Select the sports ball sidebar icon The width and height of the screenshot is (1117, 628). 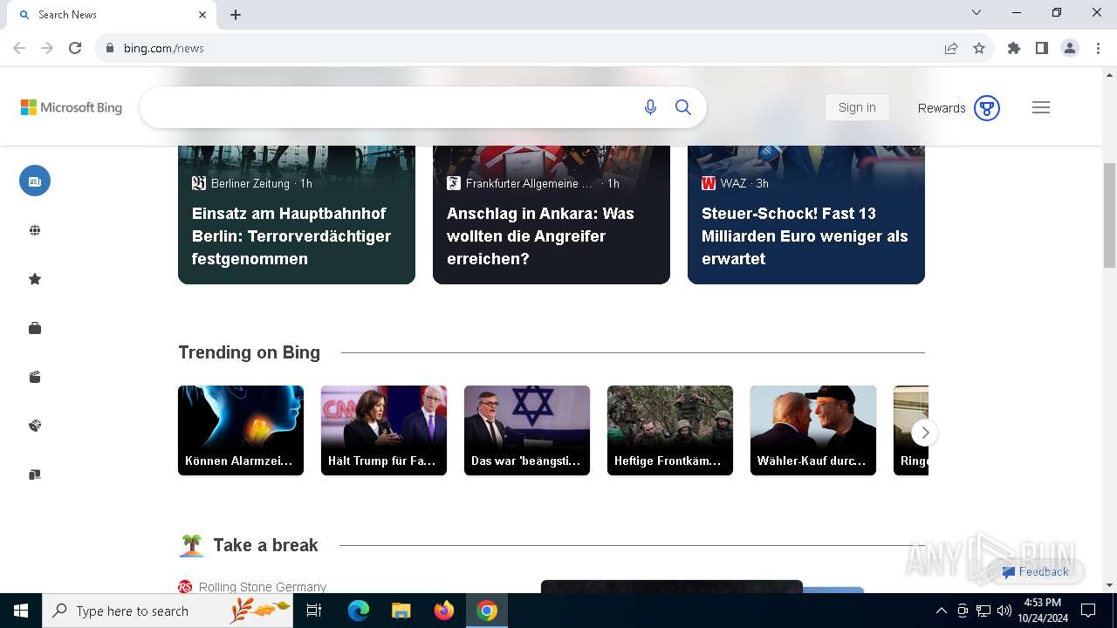coord(35,426)
